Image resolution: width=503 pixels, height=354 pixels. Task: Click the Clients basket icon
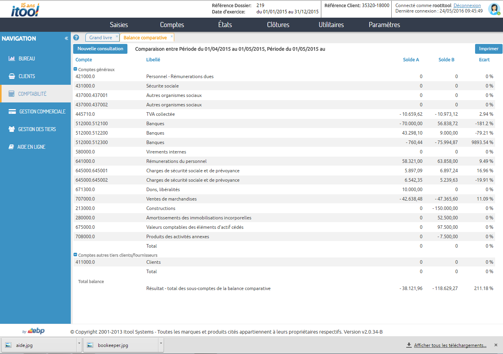(12, 76)
